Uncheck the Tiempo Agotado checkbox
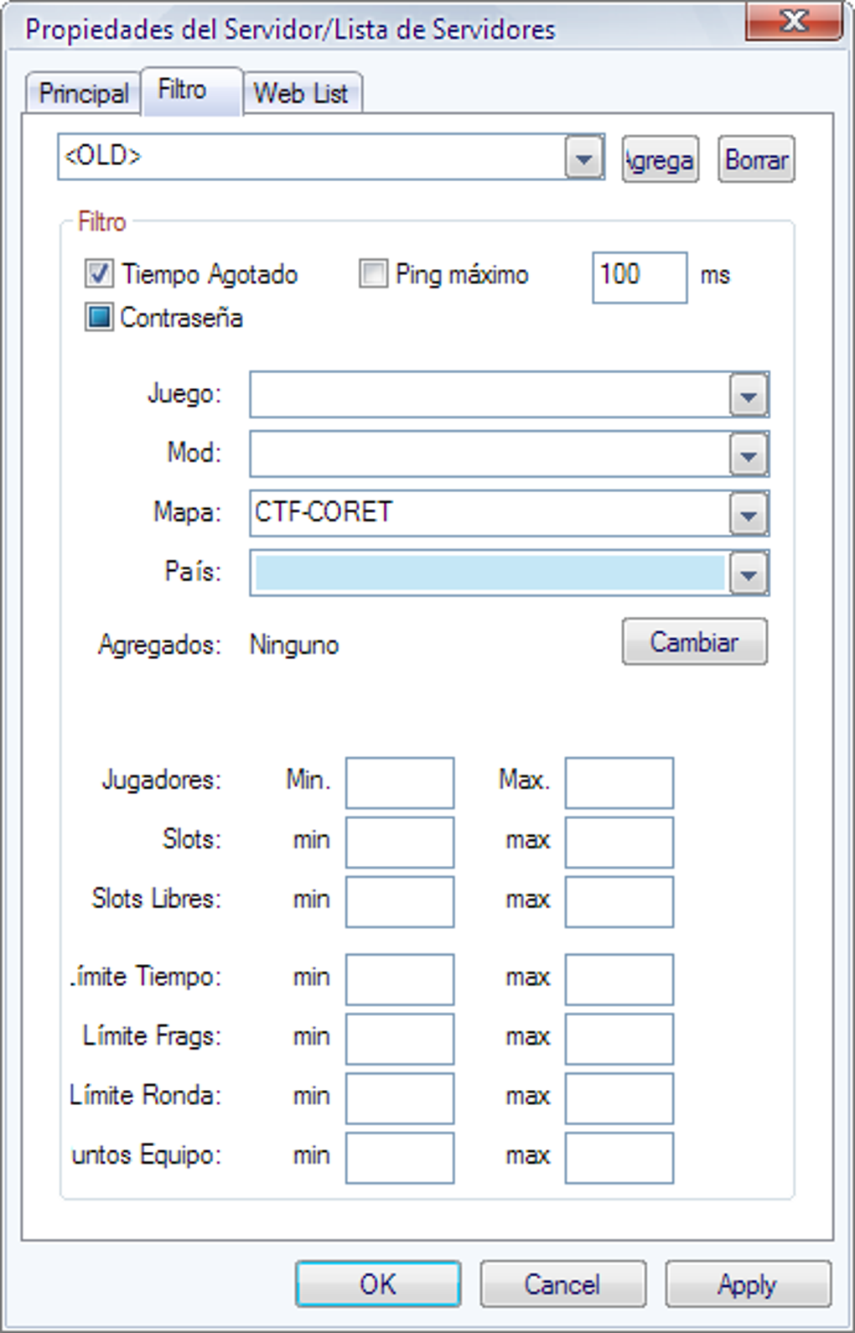This screenshot has height=1333, width=855. (99, 274)
